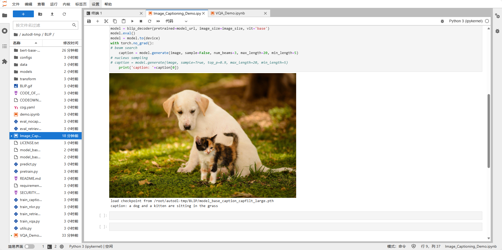This screenshot has height=250, width=502.
Task: Open table of contents sidebar icon
Action: pyautogui.click(x=5, y=46)
